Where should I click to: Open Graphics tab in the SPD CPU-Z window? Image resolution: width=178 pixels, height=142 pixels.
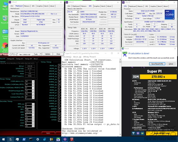point(97,6)
